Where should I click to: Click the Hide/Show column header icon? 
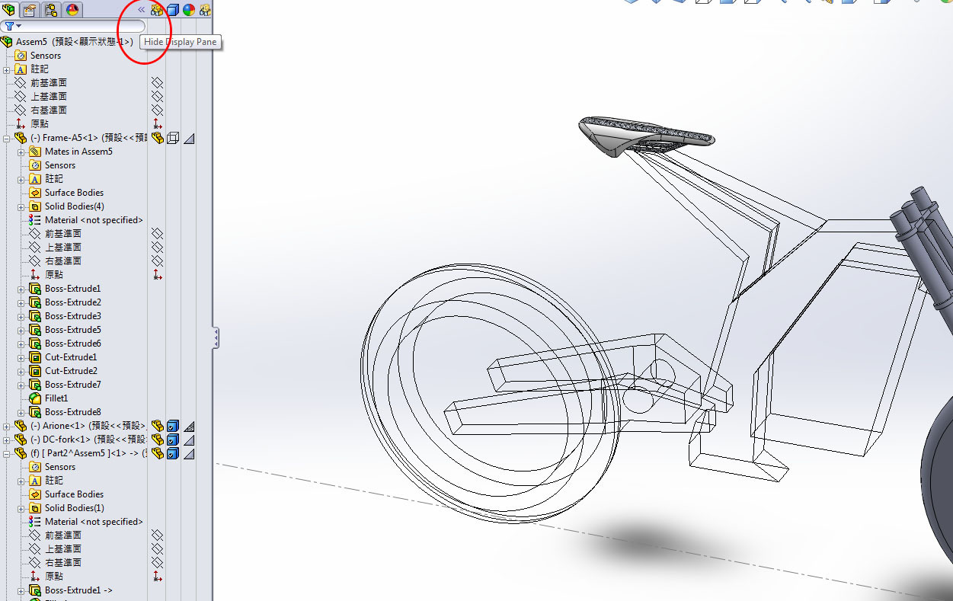pyautogui.click(x=157, y=10)
